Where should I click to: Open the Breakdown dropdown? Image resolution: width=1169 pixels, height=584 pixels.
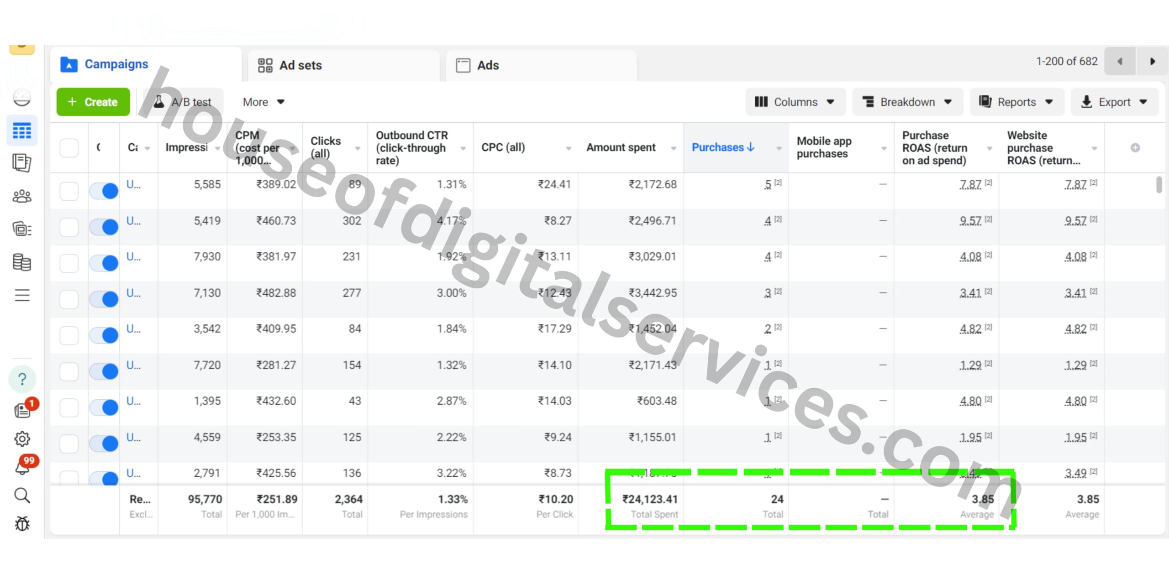[907, 102]
